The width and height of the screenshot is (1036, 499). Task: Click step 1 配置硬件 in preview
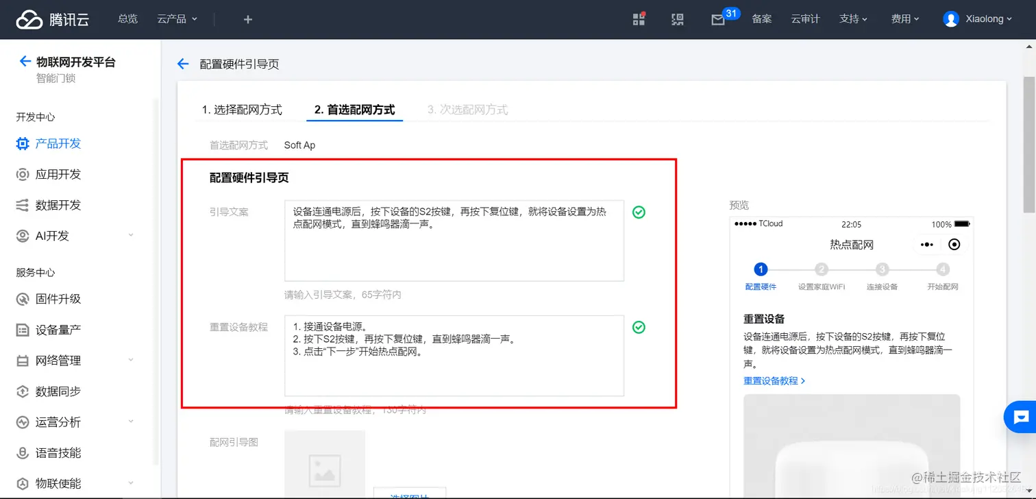761,276
